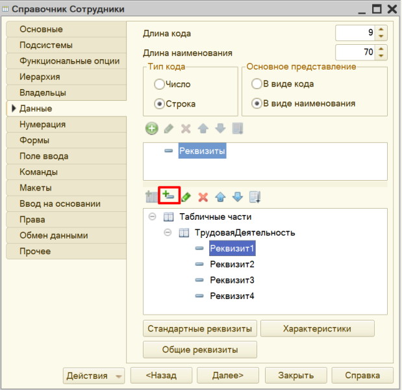Open the Формы tab
This screenshot has height=390, width=402.
65,140
